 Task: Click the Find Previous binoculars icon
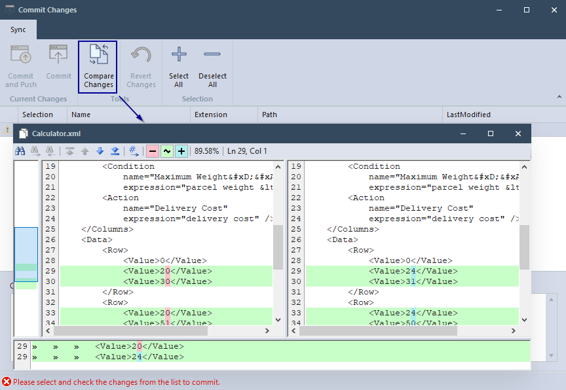(50, 151)
